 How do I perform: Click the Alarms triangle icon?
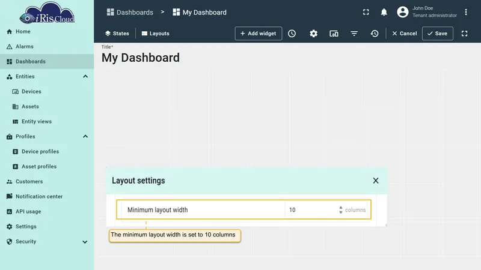(x=9, y=47)
